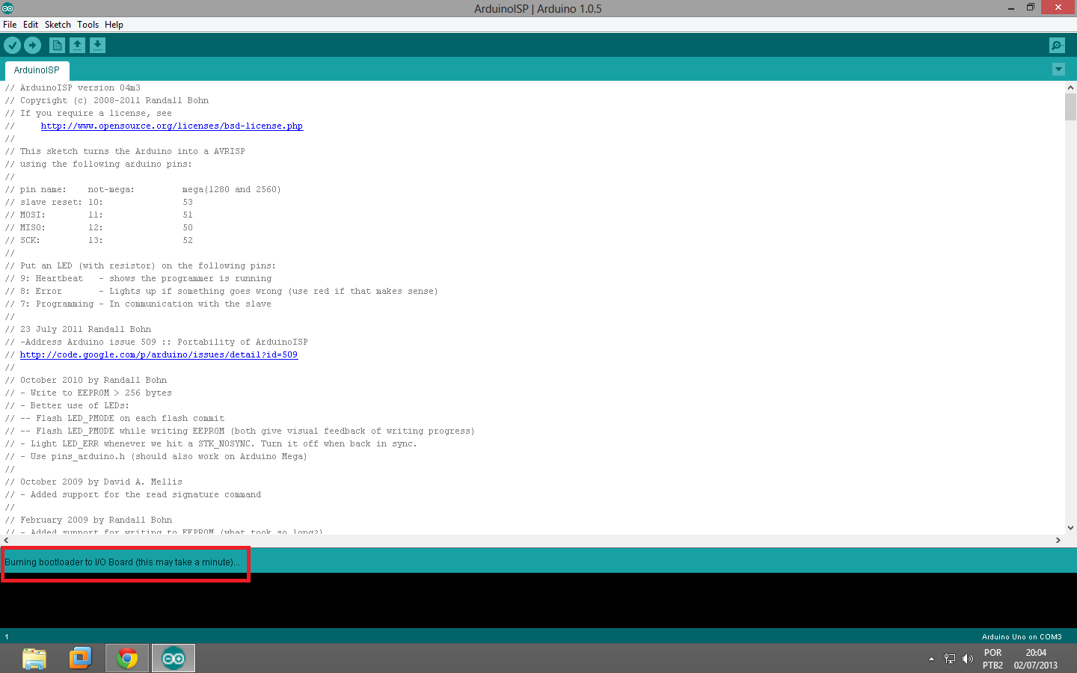Switch keyboard layout via POR PTB2 indicator
This screenshot has height=673, width=1077.
pos(992,658)
